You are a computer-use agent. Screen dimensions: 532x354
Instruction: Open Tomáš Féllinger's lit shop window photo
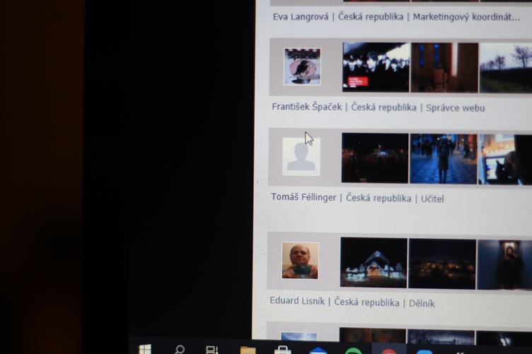[x=505, y=160]
